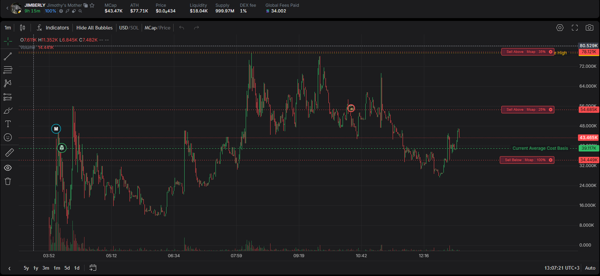This screenshot has height=276, width=600.
Task: Click the Sell Above Mcap 25% order label
Action: pos(527,109)
